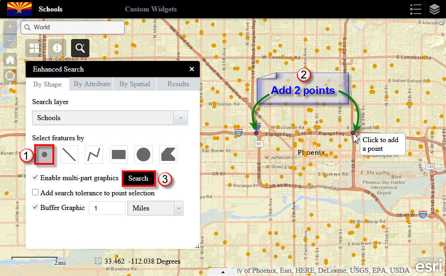Click the Phoenix Sky Harbor International Airport label
Screen dimensions: 446x276
coord(384,188)
